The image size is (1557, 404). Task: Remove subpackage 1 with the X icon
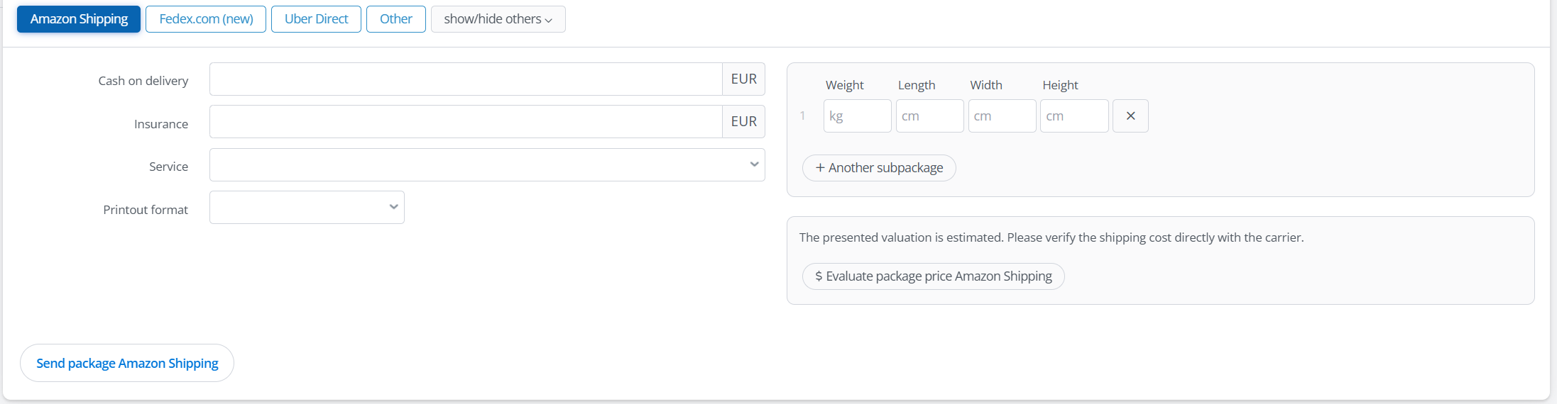pyautogui.click(x=1130, y=116)
